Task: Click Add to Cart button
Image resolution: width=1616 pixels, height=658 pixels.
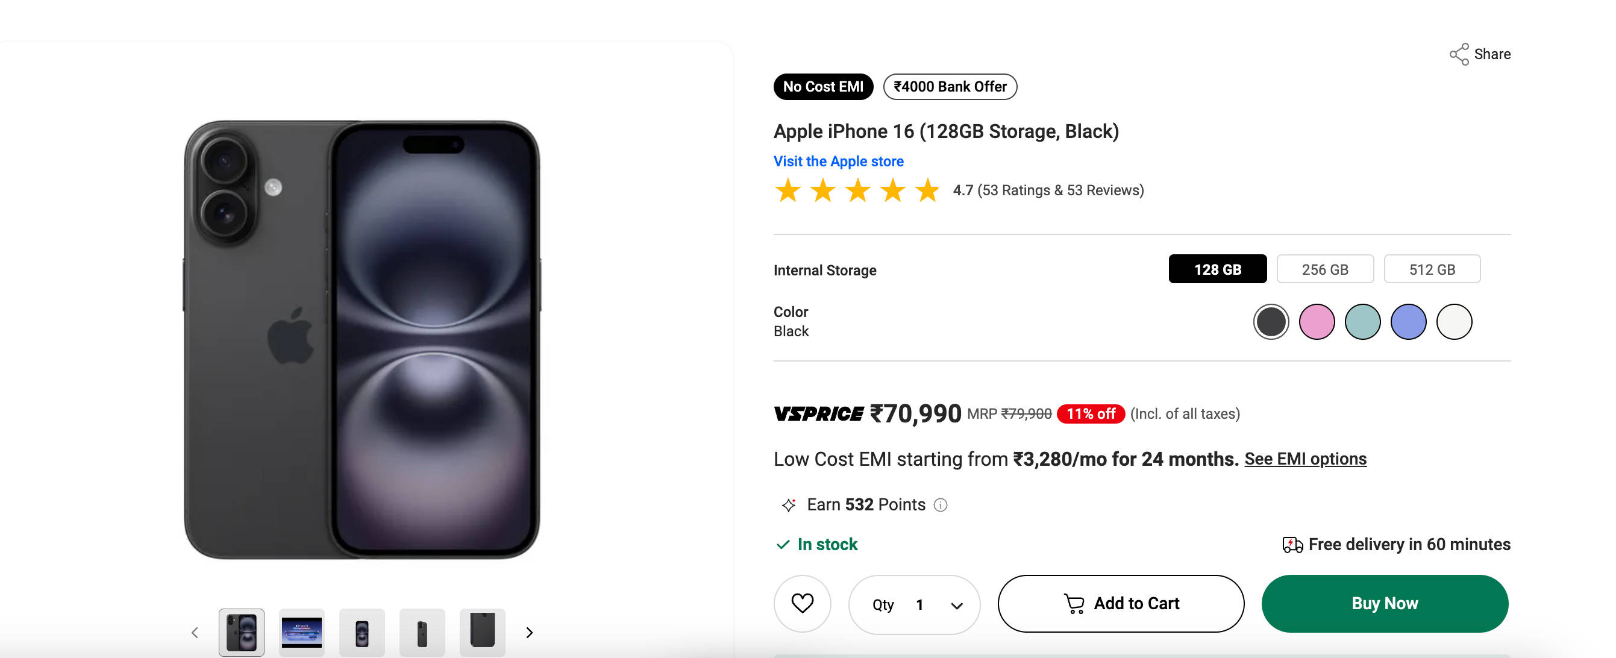Action: coord(1120,603)
